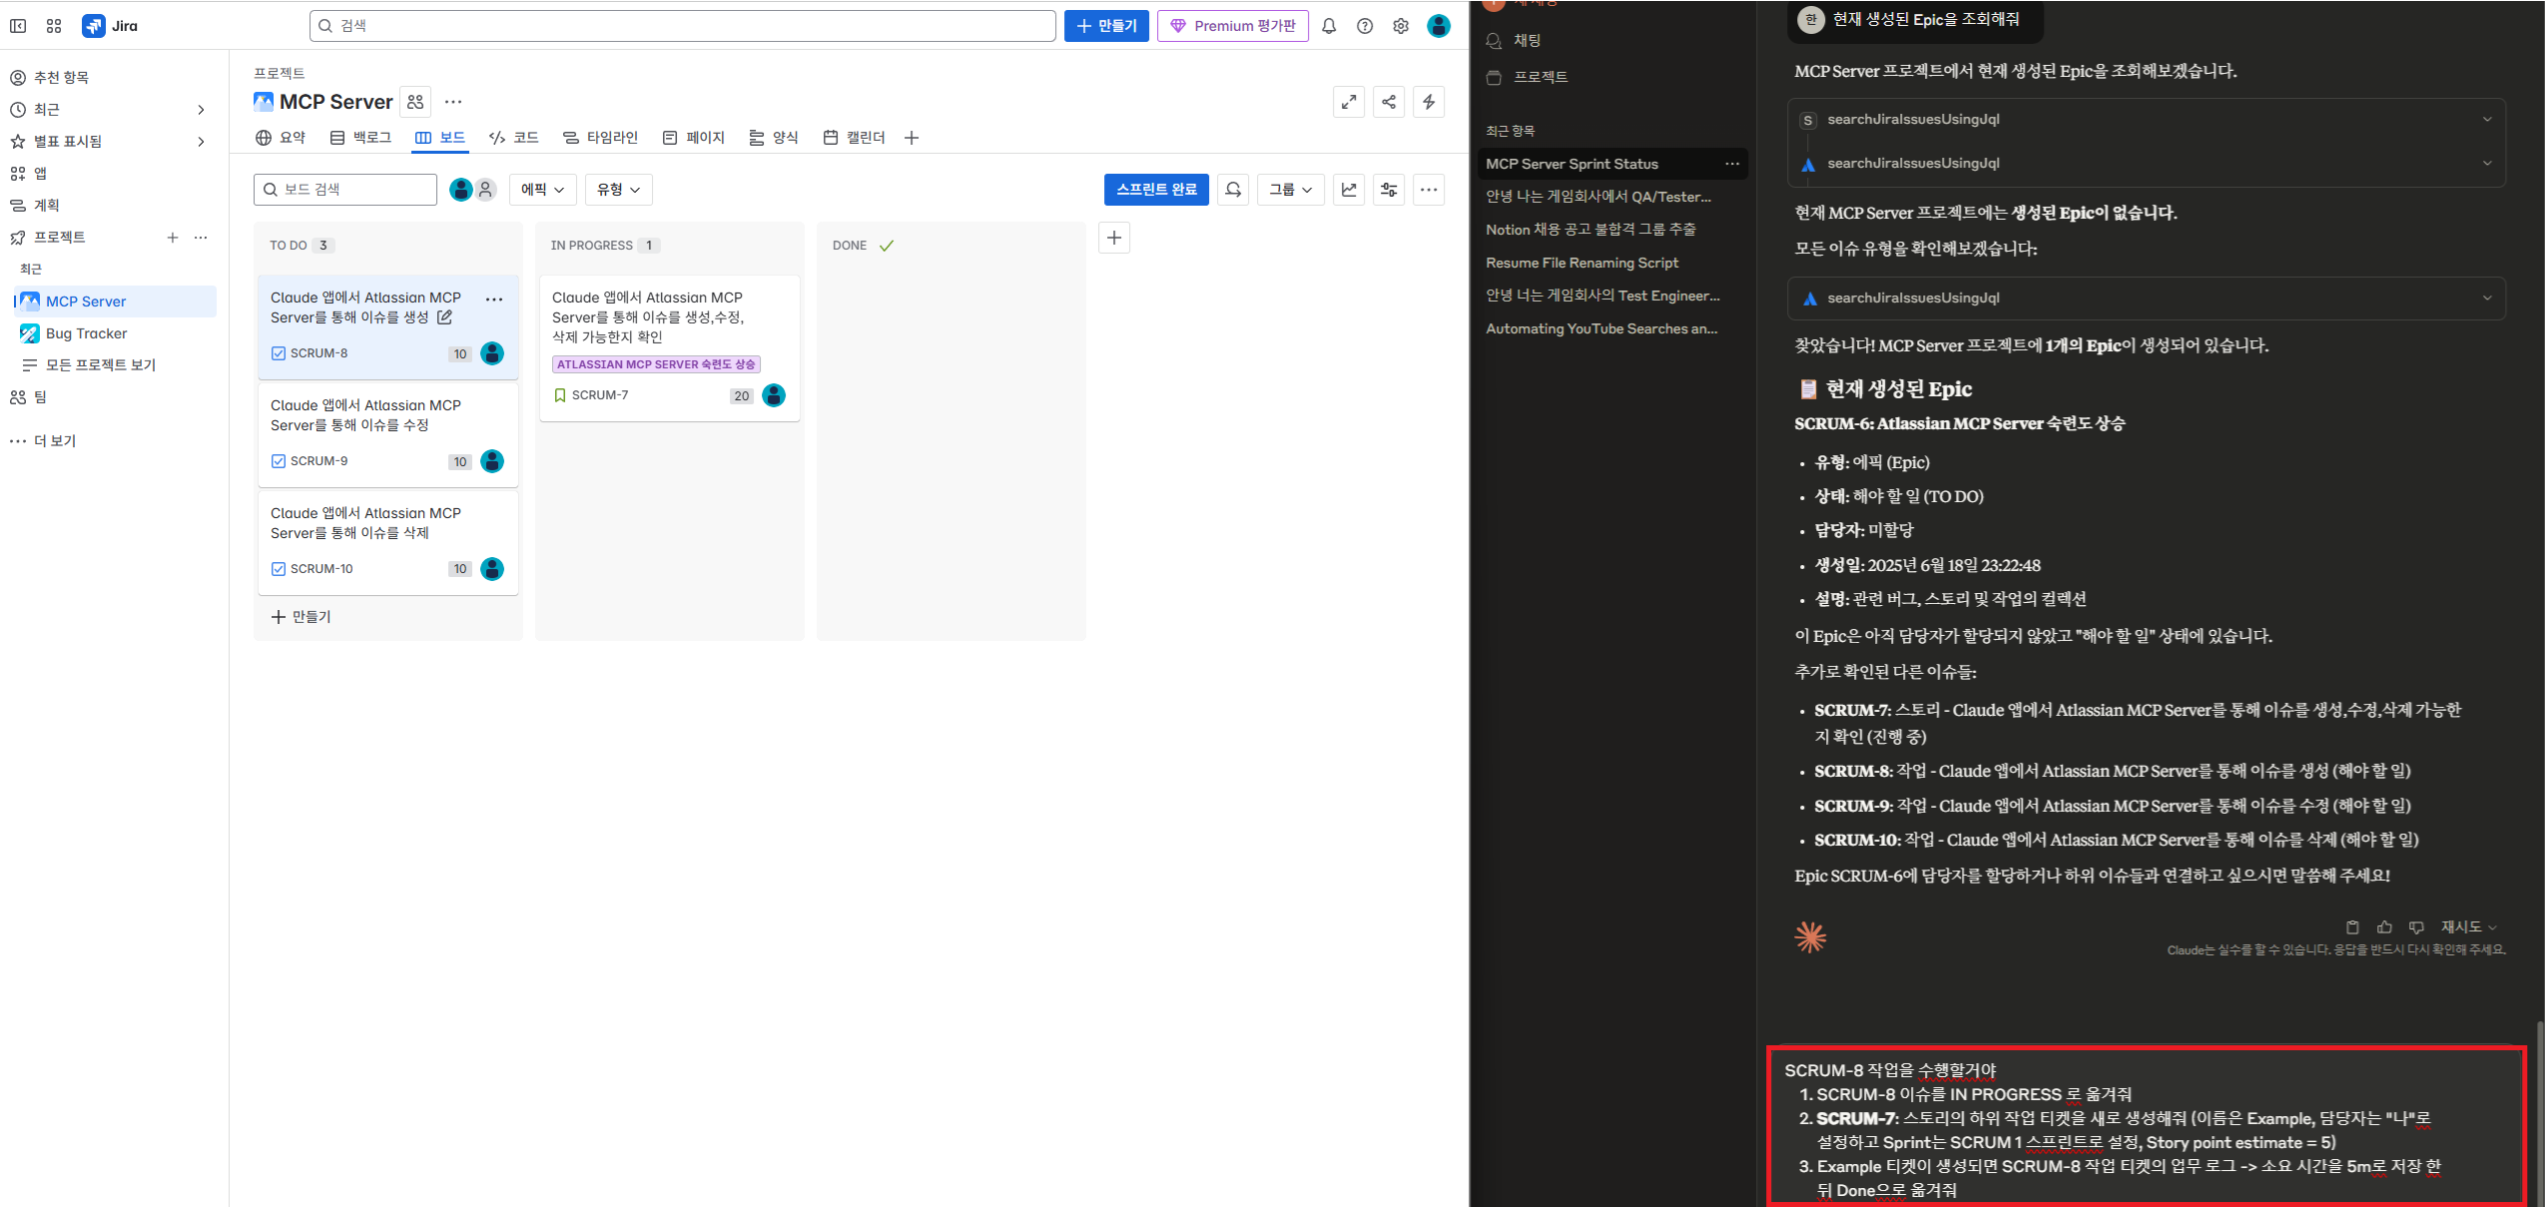
Task: Open the SCRUM-10 issue key link
Action: [x=321, y=569]
